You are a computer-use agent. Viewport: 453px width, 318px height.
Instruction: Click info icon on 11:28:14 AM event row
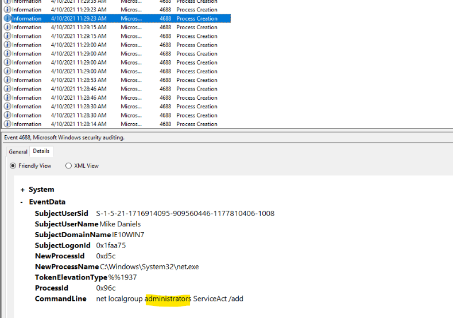7,124
